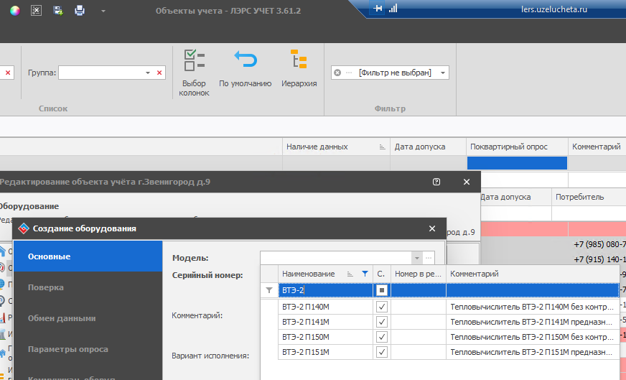The width and height of the screenshot is (626, 380).
Task: Open help in the Редактирование объекта учёта window
Action: (436, 182)
